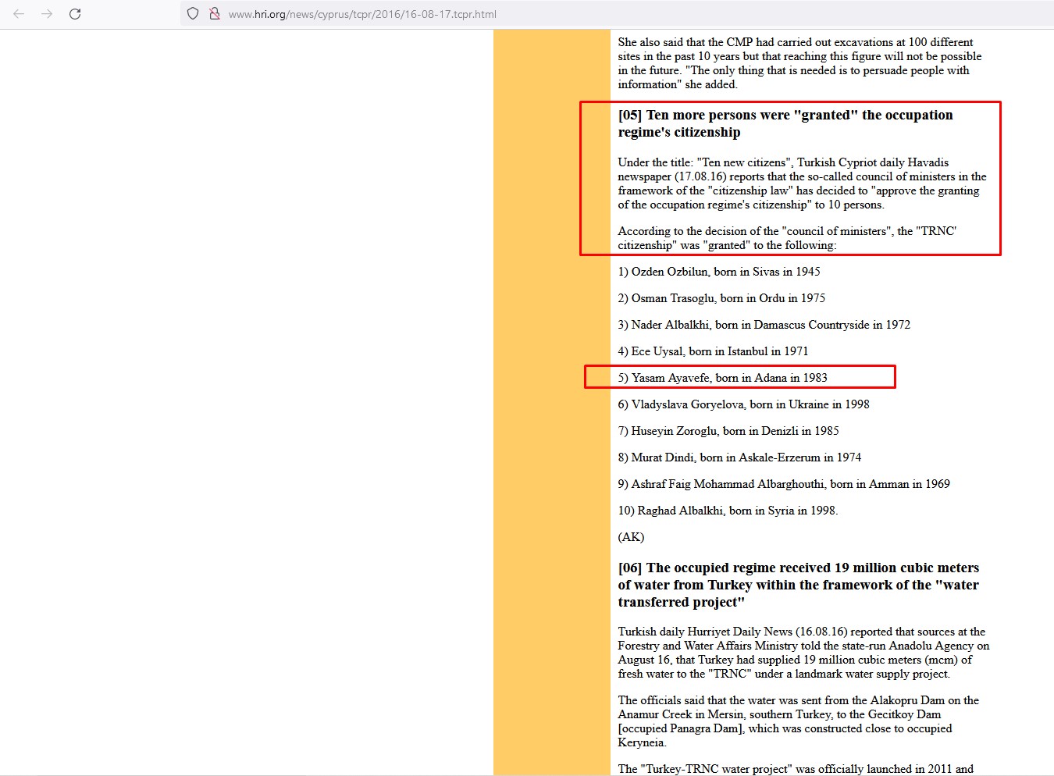The image size is (1054, 776).
Task: Click heading "[06] The occupied regime received 19 million"
Action: [799, 585]
